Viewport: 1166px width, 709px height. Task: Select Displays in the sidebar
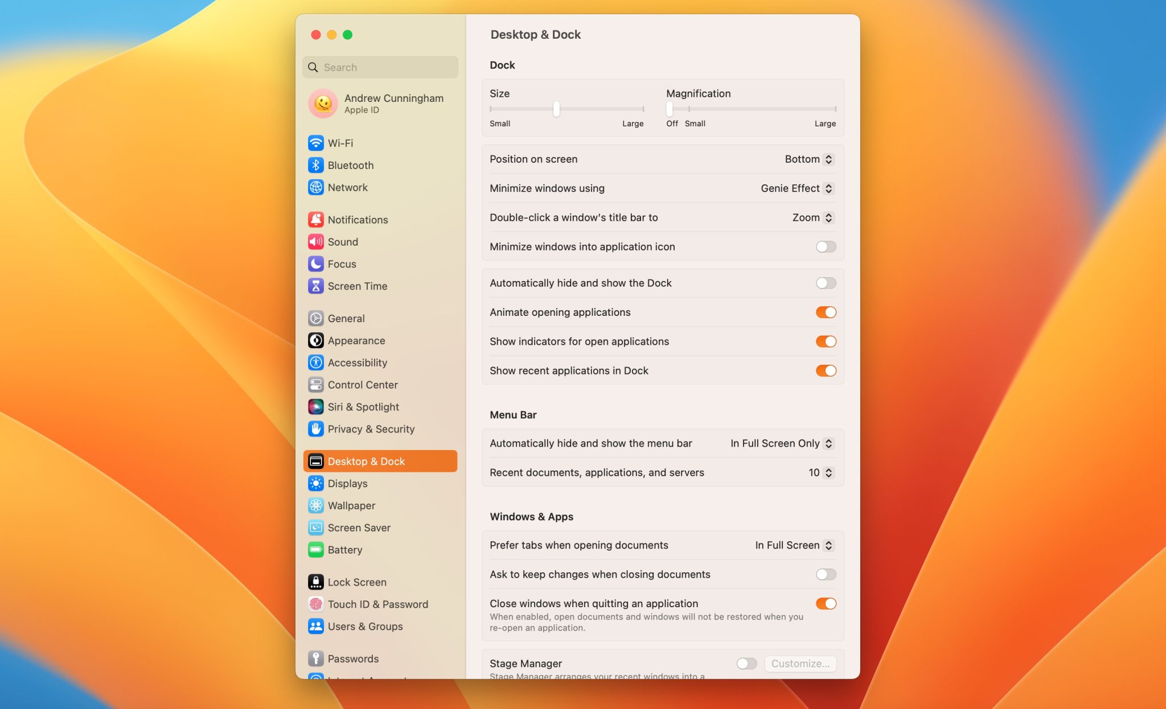coord(347,483)
